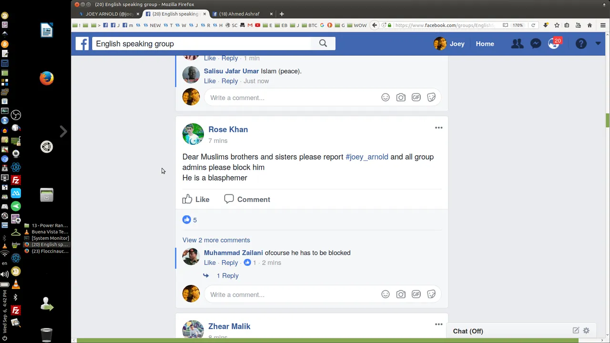Viewport: 610px width, 343px height.
Task: Open Firefox hamburger menu
Action: click(603, 25)
